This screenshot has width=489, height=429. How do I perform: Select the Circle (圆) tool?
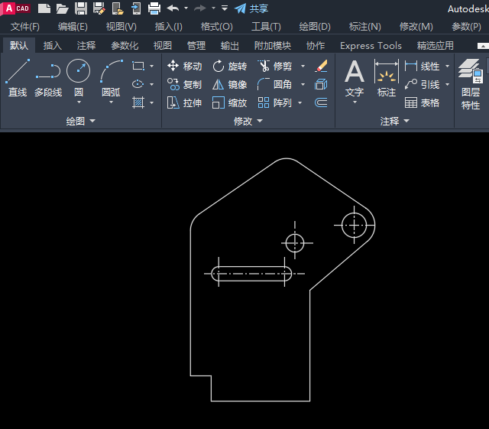click(x=78, y=77)
